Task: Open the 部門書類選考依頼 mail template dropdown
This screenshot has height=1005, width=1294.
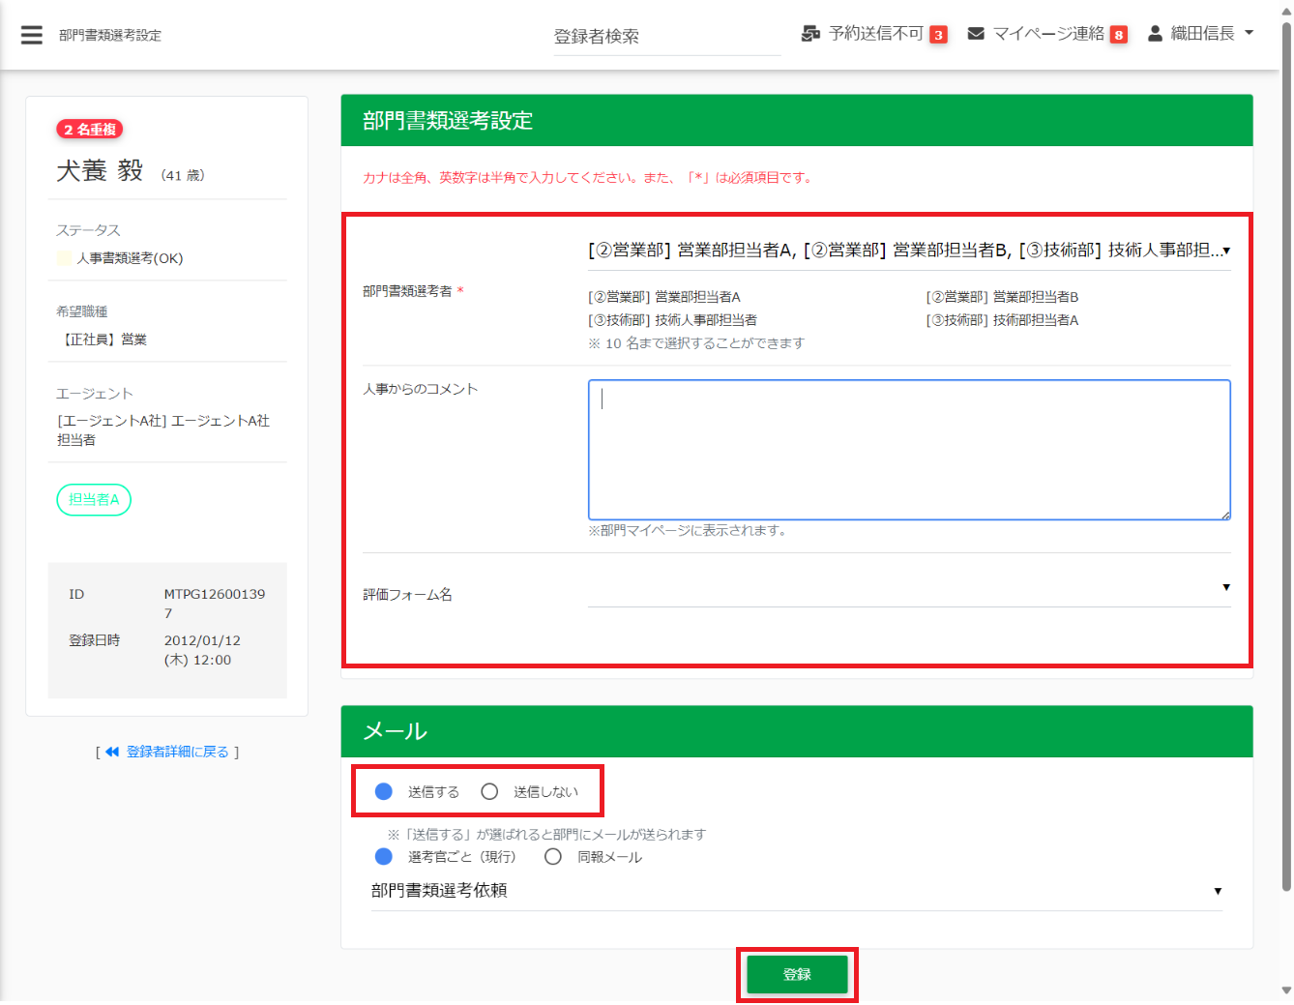Action: click(x=796, y=891)
